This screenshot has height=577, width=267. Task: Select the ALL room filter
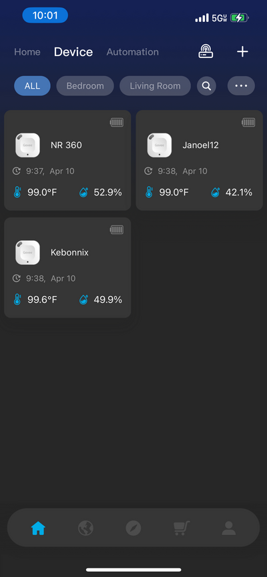click(33, 86)
